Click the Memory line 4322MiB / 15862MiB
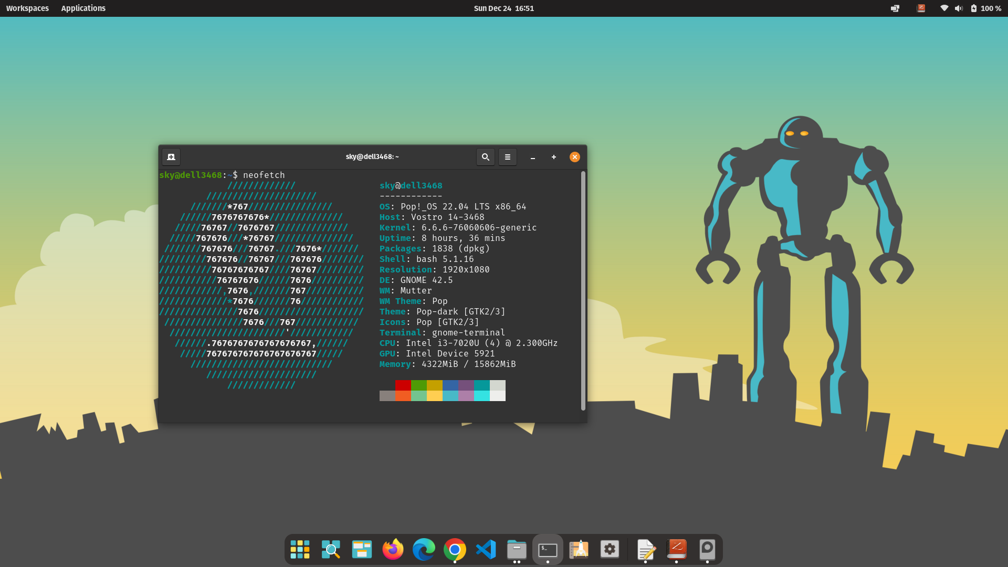The height and width of the screenshot is (567, 1008). click(447, 364)
